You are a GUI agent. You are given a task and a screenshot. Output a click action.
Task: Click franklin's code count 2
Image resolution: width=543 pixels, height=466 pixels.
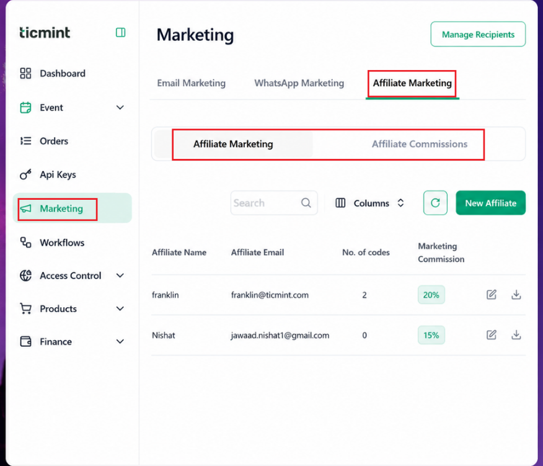364,295
